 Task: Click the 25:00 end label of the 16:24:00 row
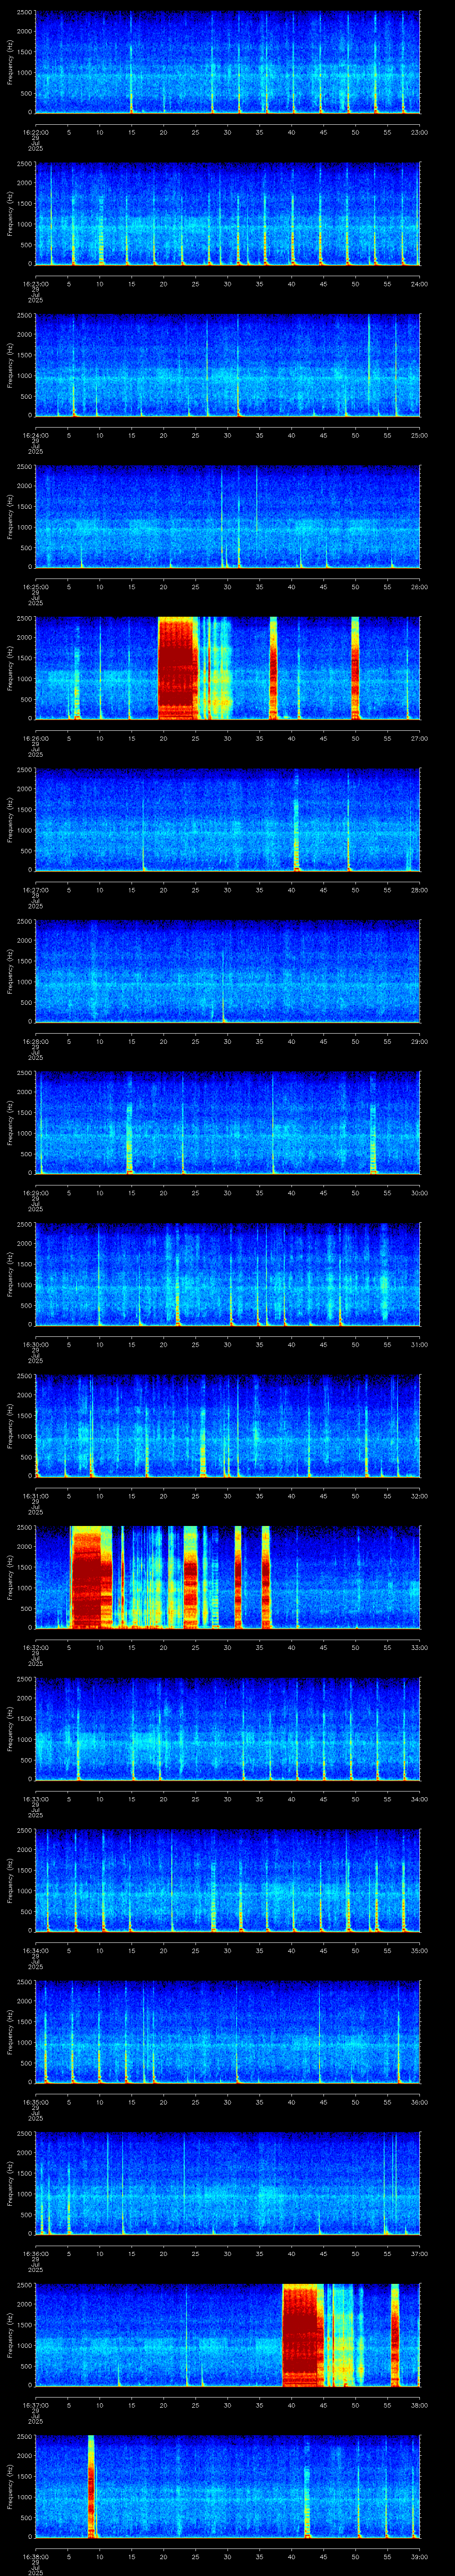point(419,435)
